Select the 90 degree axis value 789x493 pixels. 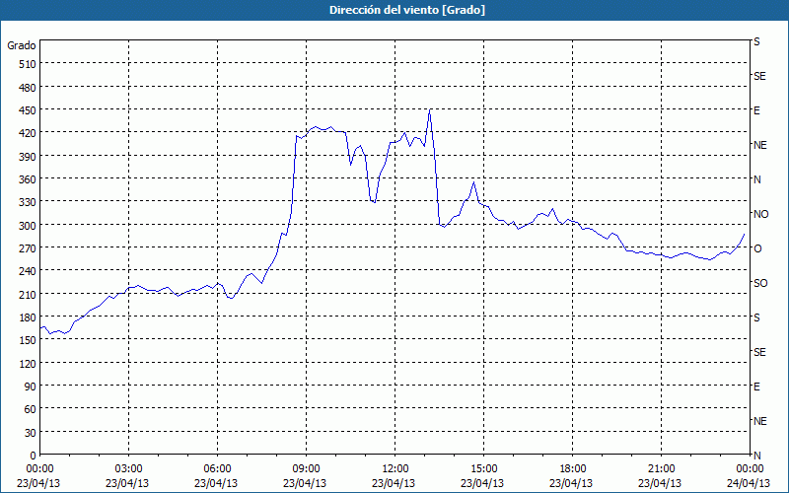[32, 387]
